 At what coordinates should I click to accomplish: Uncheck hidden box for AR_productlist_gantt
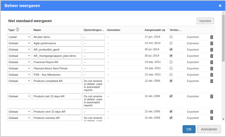tap(171, 49)
